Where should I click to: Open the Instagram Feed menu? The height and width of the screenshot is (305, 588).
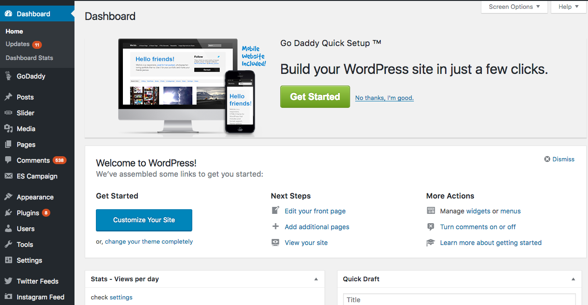click(37, 297)
